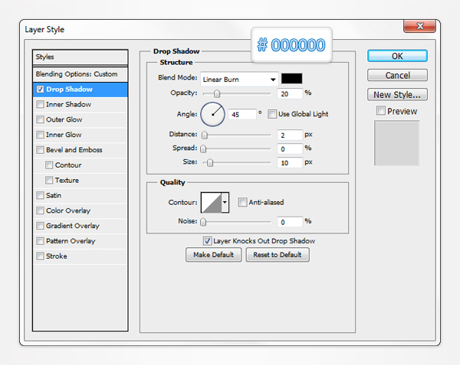Click the Opacity slider handle
The height and width of the screenshot is (365, 460).
point(217,93)
